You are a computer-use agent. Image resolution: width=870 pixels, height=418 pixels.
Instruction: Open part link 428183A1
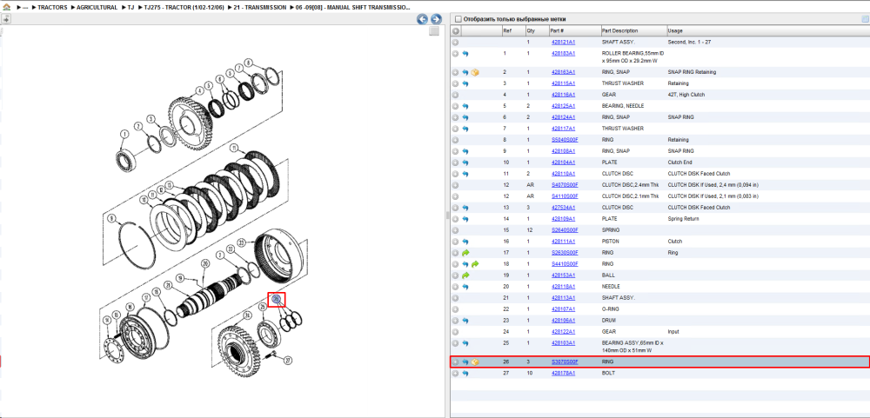click(x=563, y=54)
